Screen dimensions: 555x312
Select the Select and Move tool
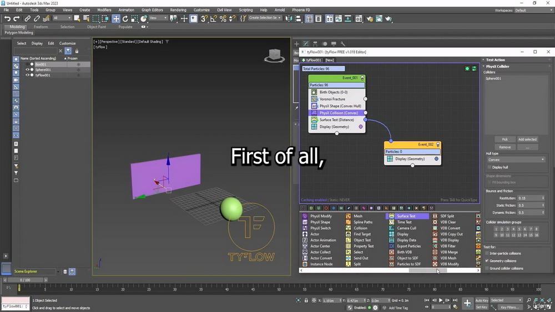point(116,19)
